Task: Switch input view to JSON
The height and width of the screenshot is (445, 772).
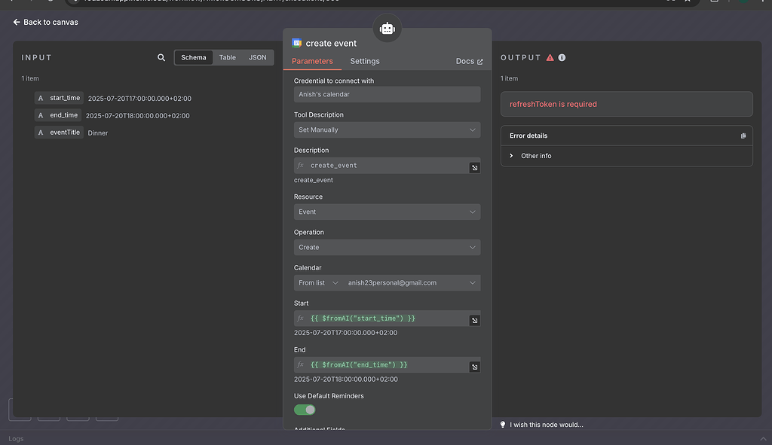Action: click(x=257, y=57)
